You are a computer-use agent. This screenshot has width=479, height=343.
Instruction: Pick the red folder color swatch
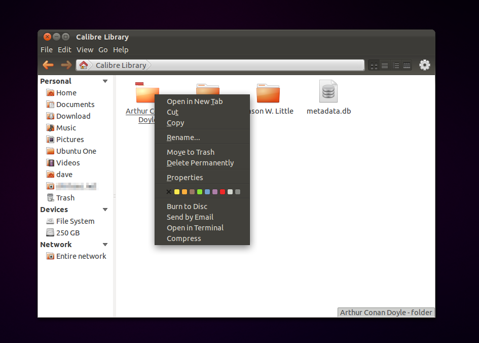point(223,192)
